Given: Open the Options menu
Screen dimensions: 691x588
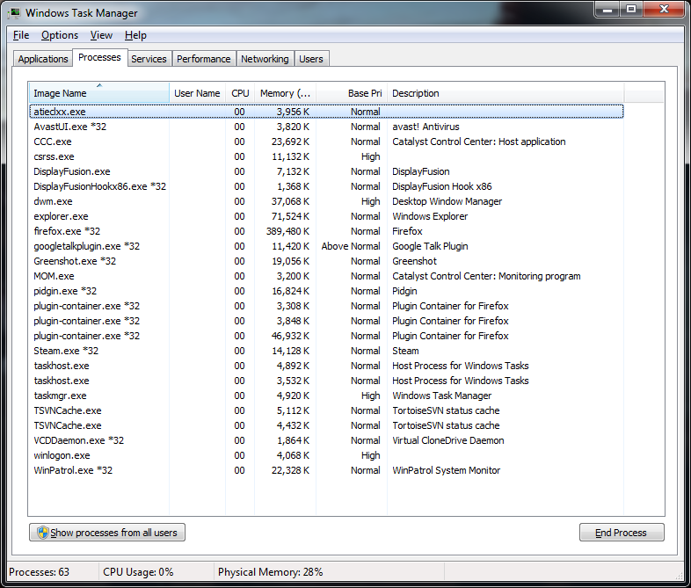Looking at the screenshot, I should pos(60,35).
